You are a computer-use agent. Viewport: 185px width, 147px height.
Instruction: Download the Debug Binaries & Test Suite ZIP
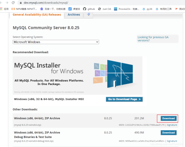click(x=168, y=132)
